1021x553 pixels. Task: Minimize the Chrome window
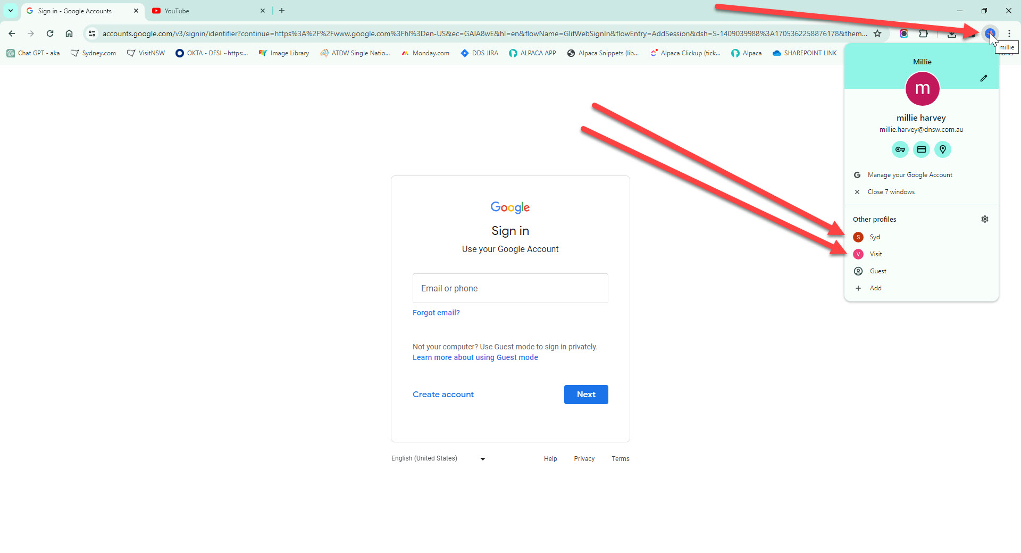tap(960, 11)
